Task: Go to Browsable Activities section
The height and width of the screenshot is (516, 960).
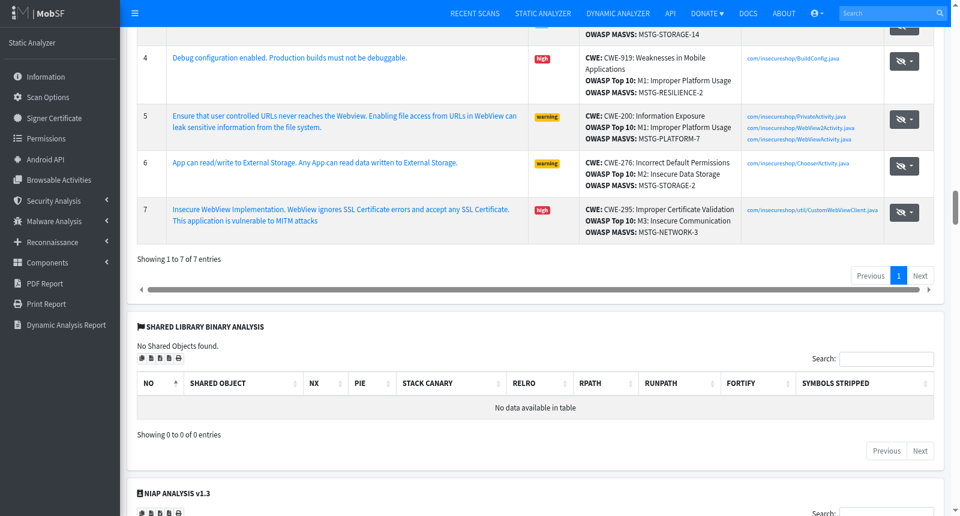Action: [x=59, y=180]
